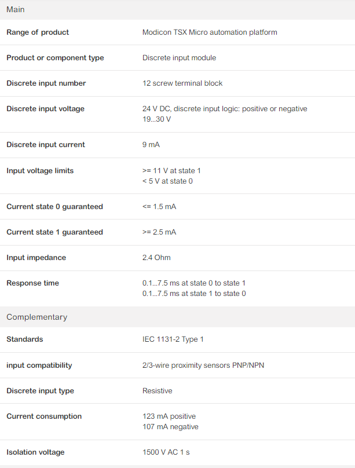Select the Response time label
The width and height of the screenshot is (355, 468).
(x=33, y=283)
